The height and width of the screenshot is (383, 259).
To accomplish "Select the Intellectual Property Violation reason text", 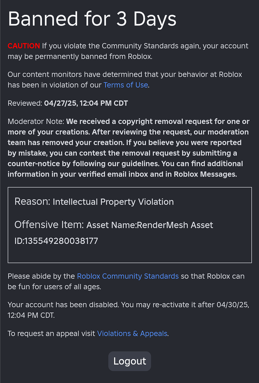I will 113,202.
